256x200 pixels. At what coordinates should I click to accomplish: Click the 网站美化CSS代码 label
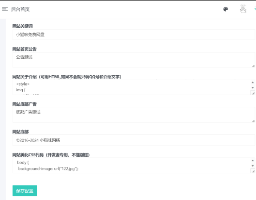[x=51, y=155]
